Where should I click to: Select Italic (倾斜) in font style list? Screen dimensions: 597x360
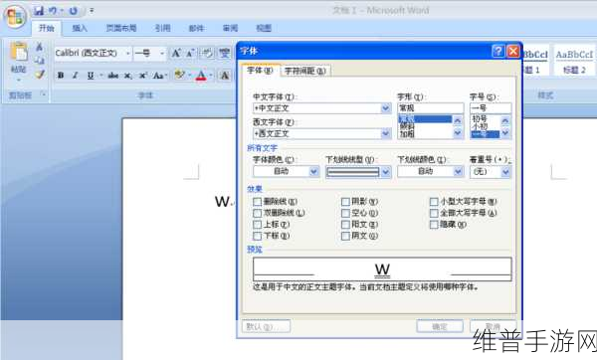(407, 126)
